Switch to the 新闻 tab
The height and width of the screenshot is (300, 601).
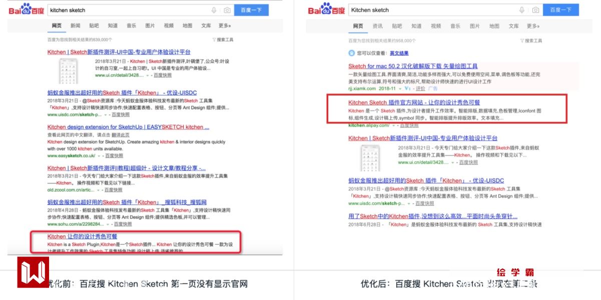click(x=75, y=25)
